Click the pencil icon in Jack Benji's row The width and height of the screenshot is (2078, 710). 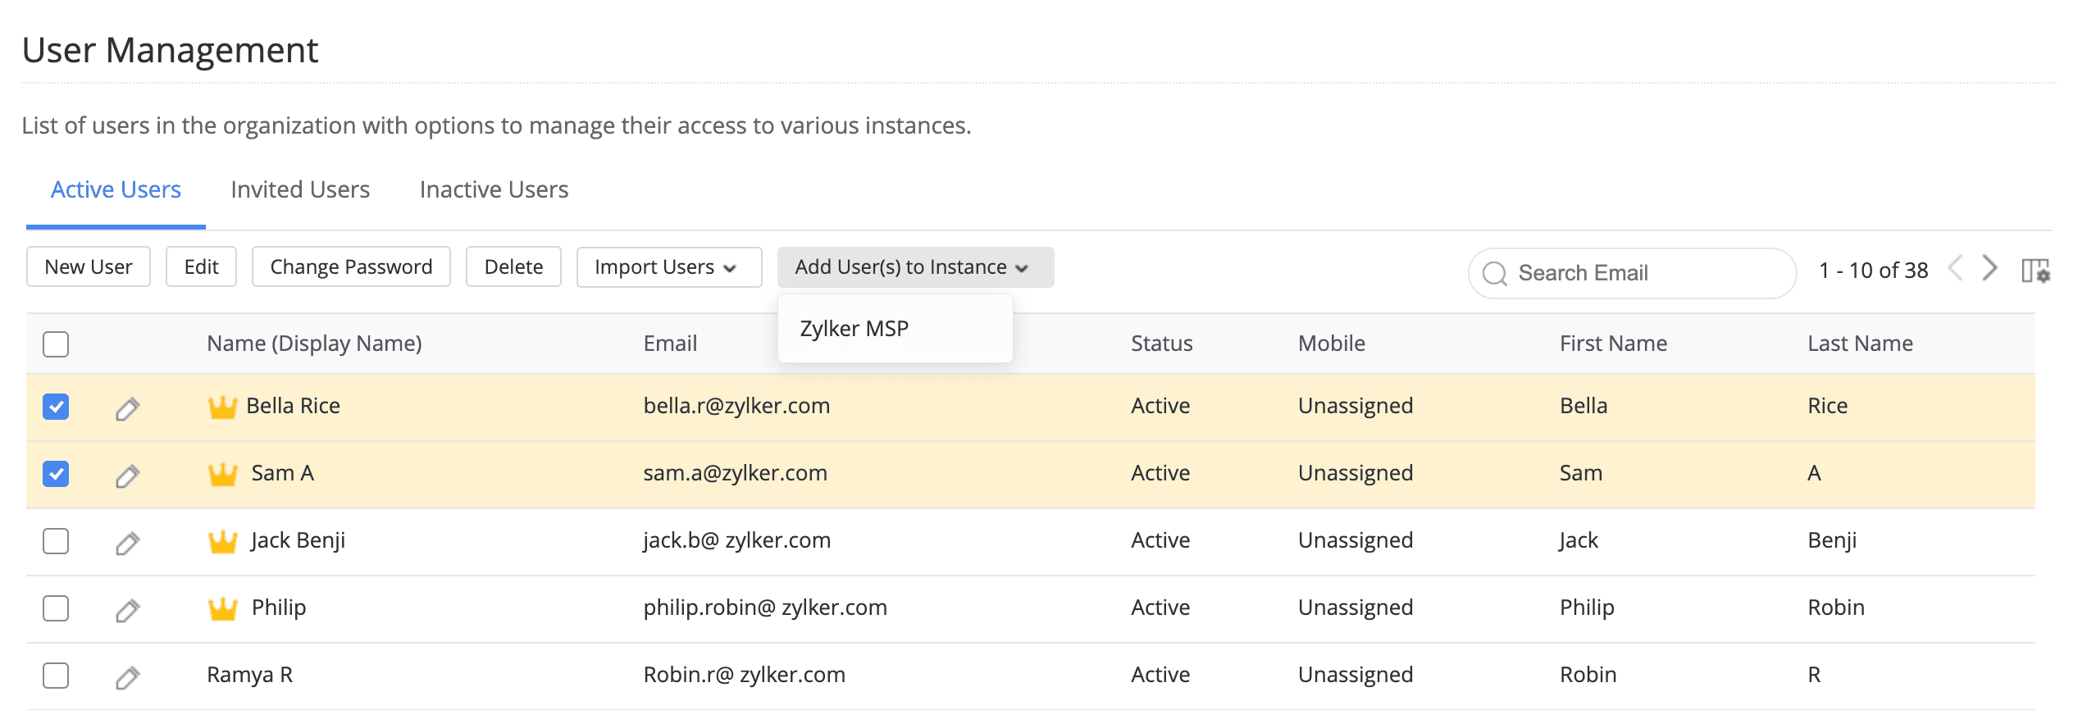tap(127, 542)
